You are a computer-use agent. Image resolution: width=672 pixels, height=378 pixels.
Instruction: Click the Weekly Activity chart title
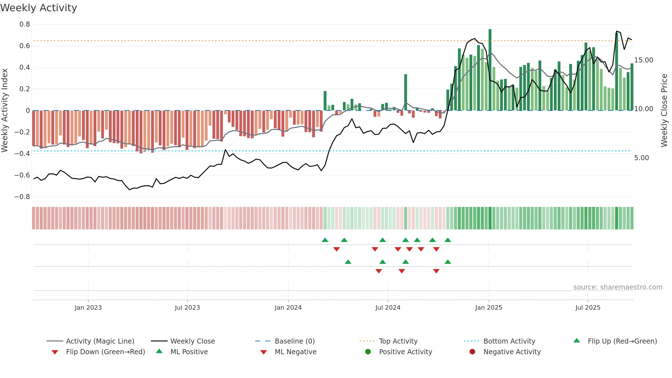(39, 8)
